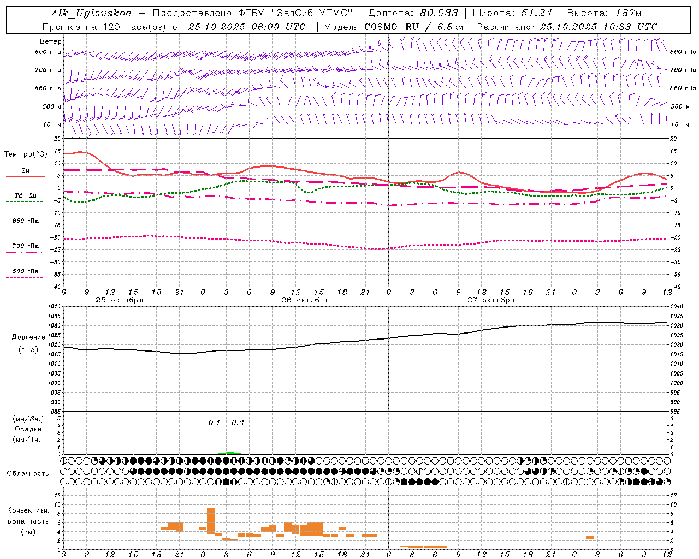Image resolution: width=699 pixels, height=559 pixels.
Task: Click the green precipitation bar in Осадки chart
Action: tap(230, 453)
